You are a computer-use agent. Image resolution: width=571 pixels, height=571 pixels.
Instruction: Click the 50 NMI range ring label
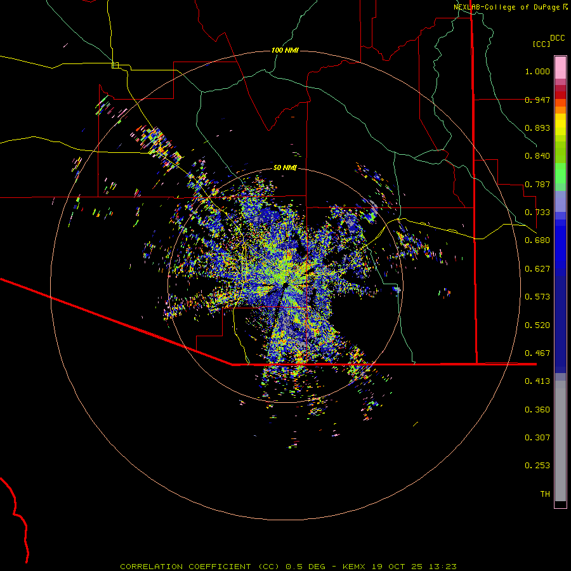point(285,167)
